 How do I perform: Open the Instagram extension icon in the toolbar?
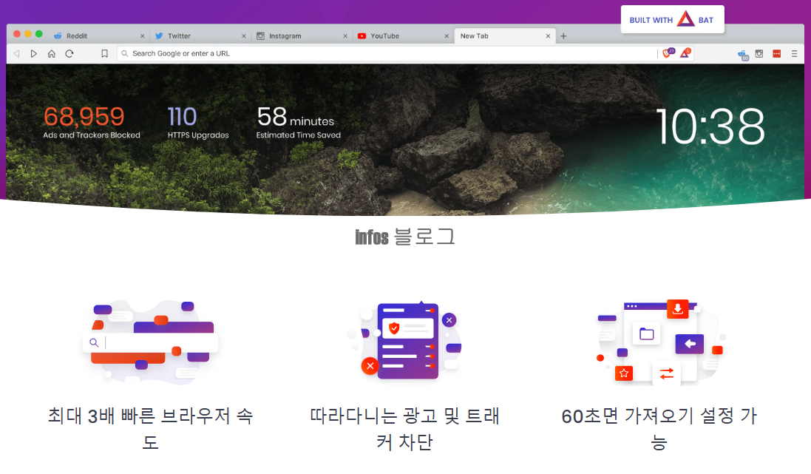(x=759, y=53)
